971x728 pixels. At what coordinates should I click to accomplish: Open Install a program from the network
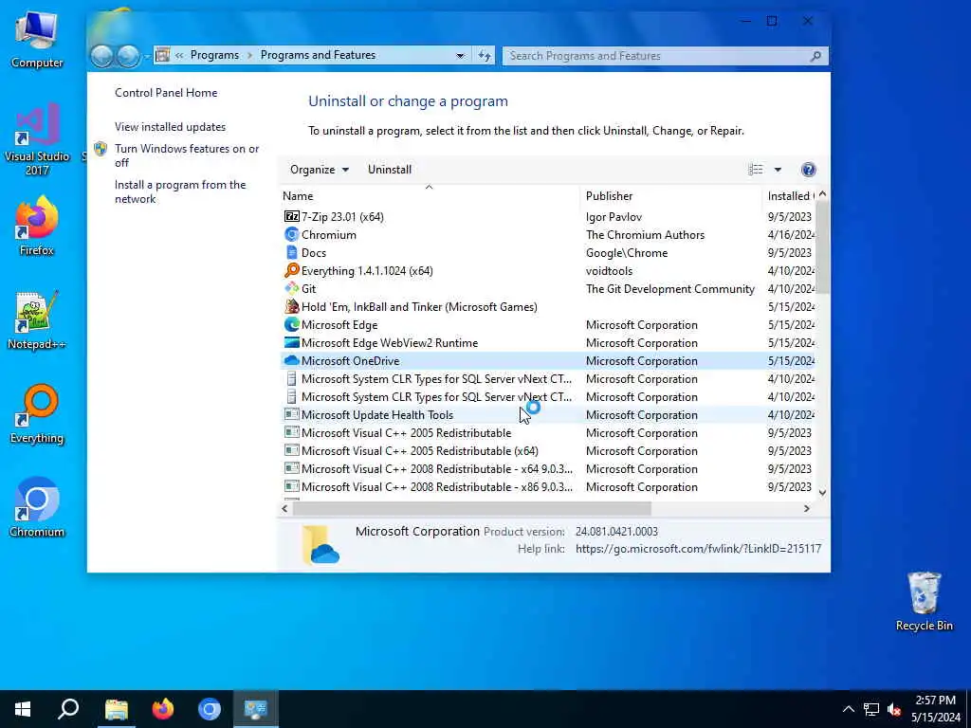point(180,191)
